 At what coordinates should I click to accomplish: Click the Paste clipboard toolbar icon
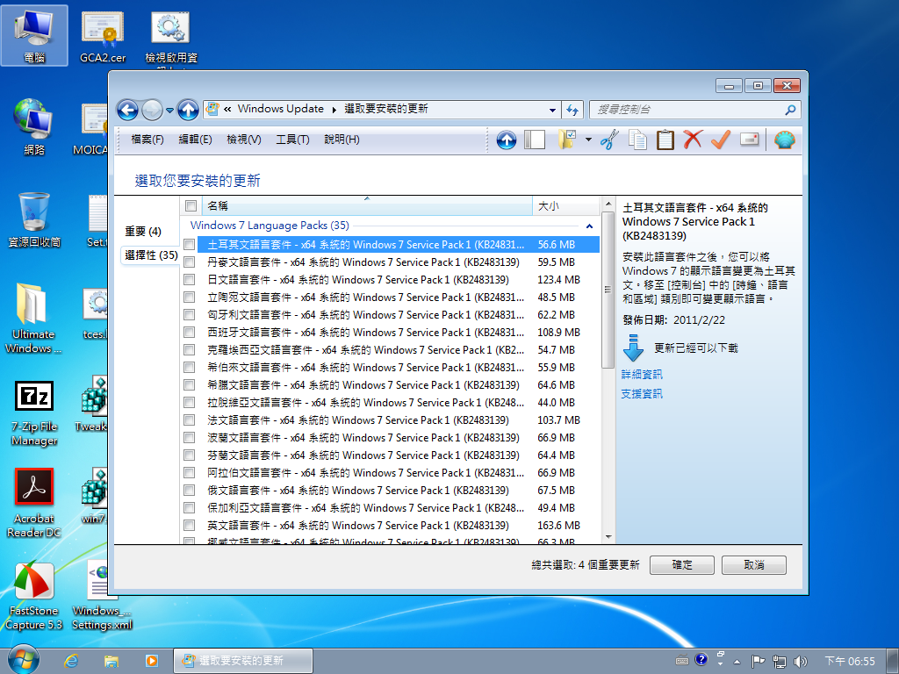(x=665, y=140)
